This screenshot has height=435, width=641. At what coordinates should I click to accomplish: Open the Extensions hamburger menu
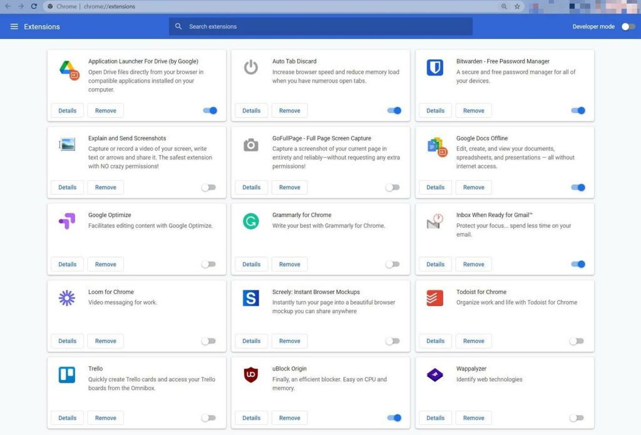pyautogui.click(x=14, y=26)
